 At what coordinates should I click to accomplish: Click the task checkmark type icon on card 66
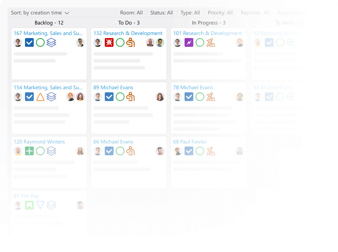click(109, 151)
